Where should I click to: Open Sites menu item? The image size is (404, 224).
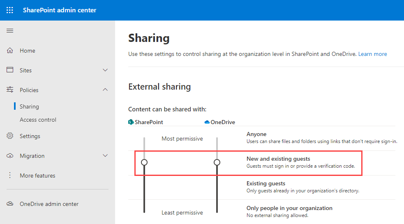[x=25, y=70]
